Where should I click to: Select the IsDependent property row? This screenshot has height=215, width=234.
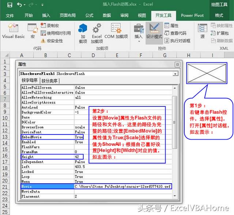coord(97,162)
